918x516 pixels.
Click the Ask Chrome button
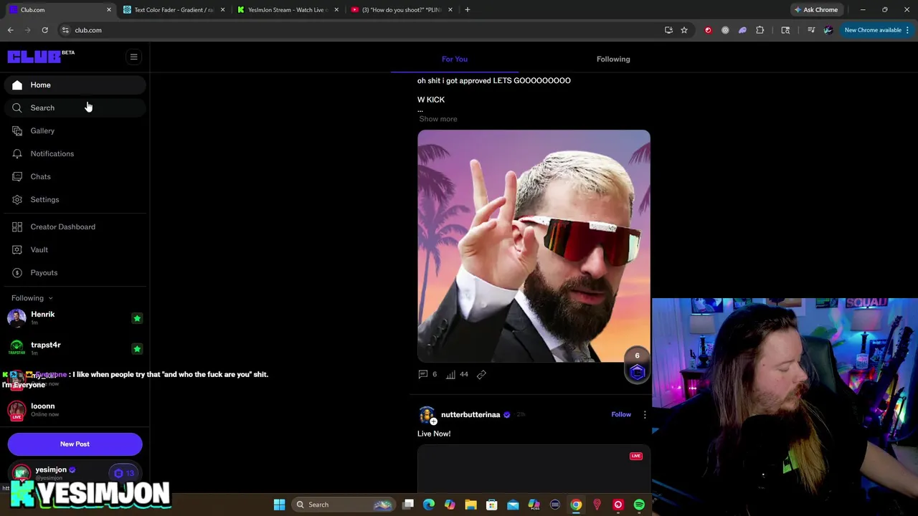pos(815,10)
